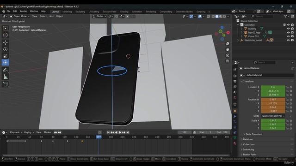Jump to the last frame
Viewport: 296px width, 166px height.
pos(128,132)
